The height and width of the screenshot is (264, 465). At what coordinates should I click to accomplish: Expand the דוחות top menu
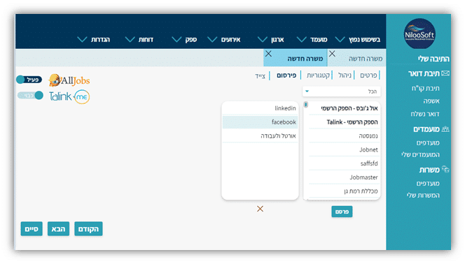point(139,39)
